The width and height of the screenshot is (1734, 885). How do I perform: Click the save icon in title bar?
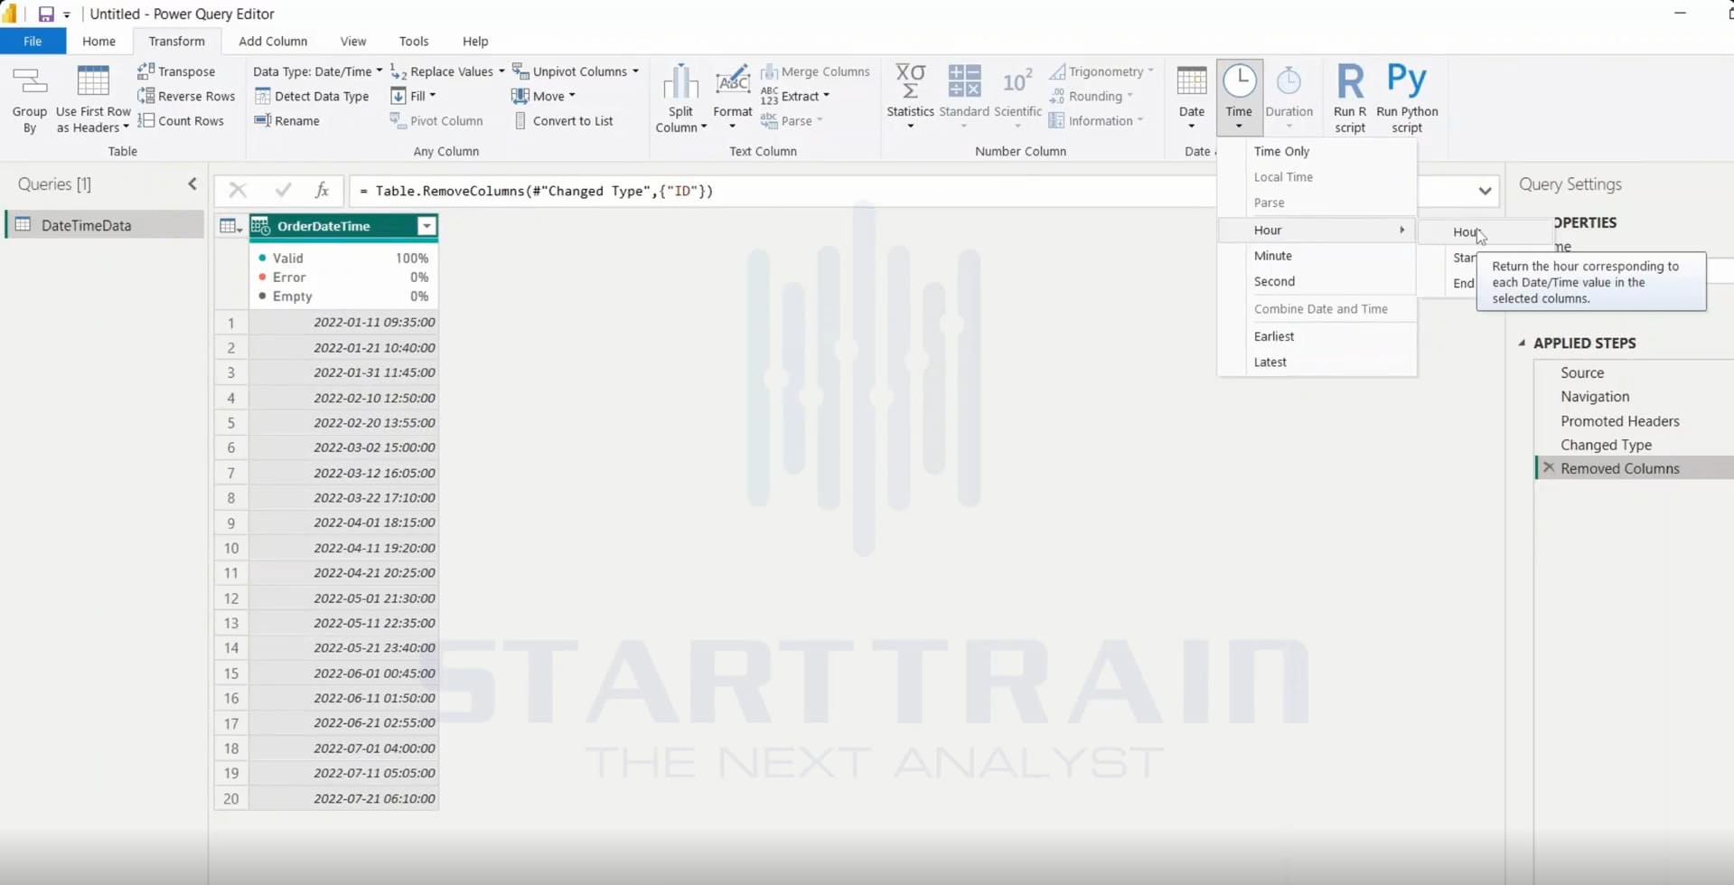pos(45,14)
